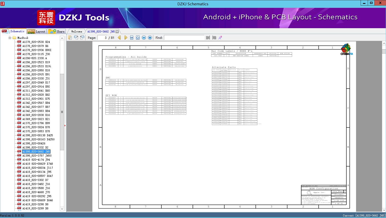
Task: Click document scrollbar up arrow
Action: (x=384, y=44)
